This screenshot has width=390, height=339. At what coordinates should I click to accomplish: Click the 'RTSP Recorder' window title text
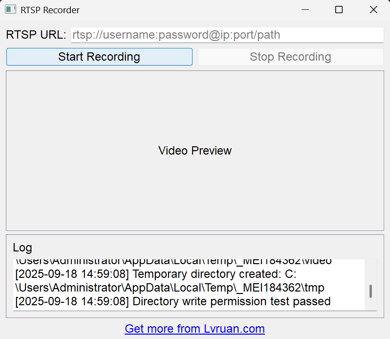click(x=50, y=10)
